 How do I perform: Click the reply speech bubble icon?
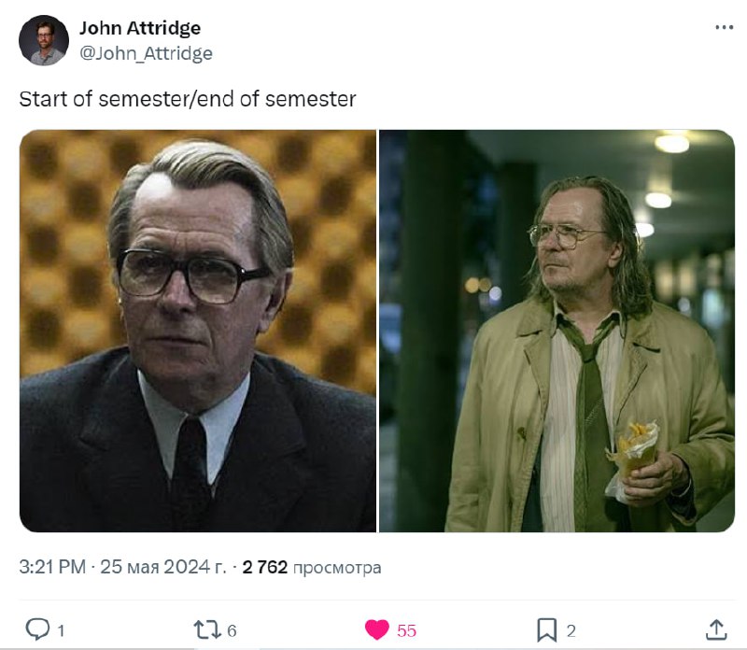click(37, 629)
